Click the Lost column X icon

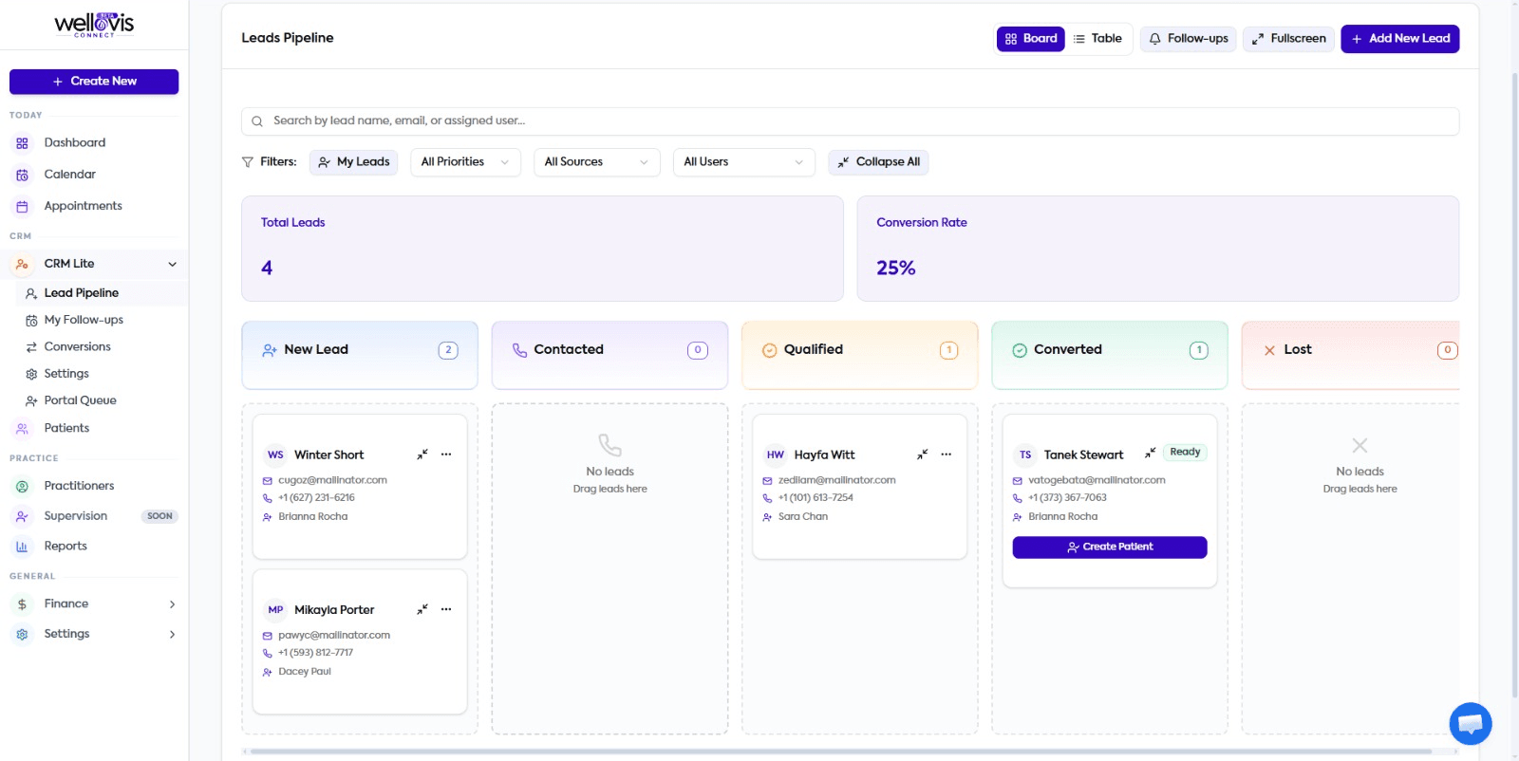1269,350
